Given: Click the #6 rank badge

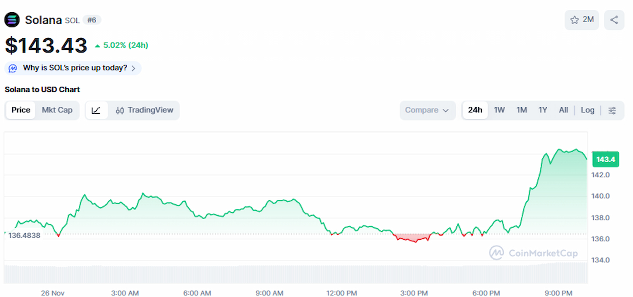Looking at the screenshot, I should pos(92,20).
